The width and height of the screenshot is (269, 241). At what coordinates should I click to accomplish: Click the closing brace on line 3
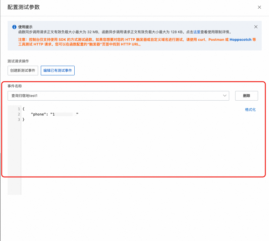pyautogui.click(x=24, y=120)
